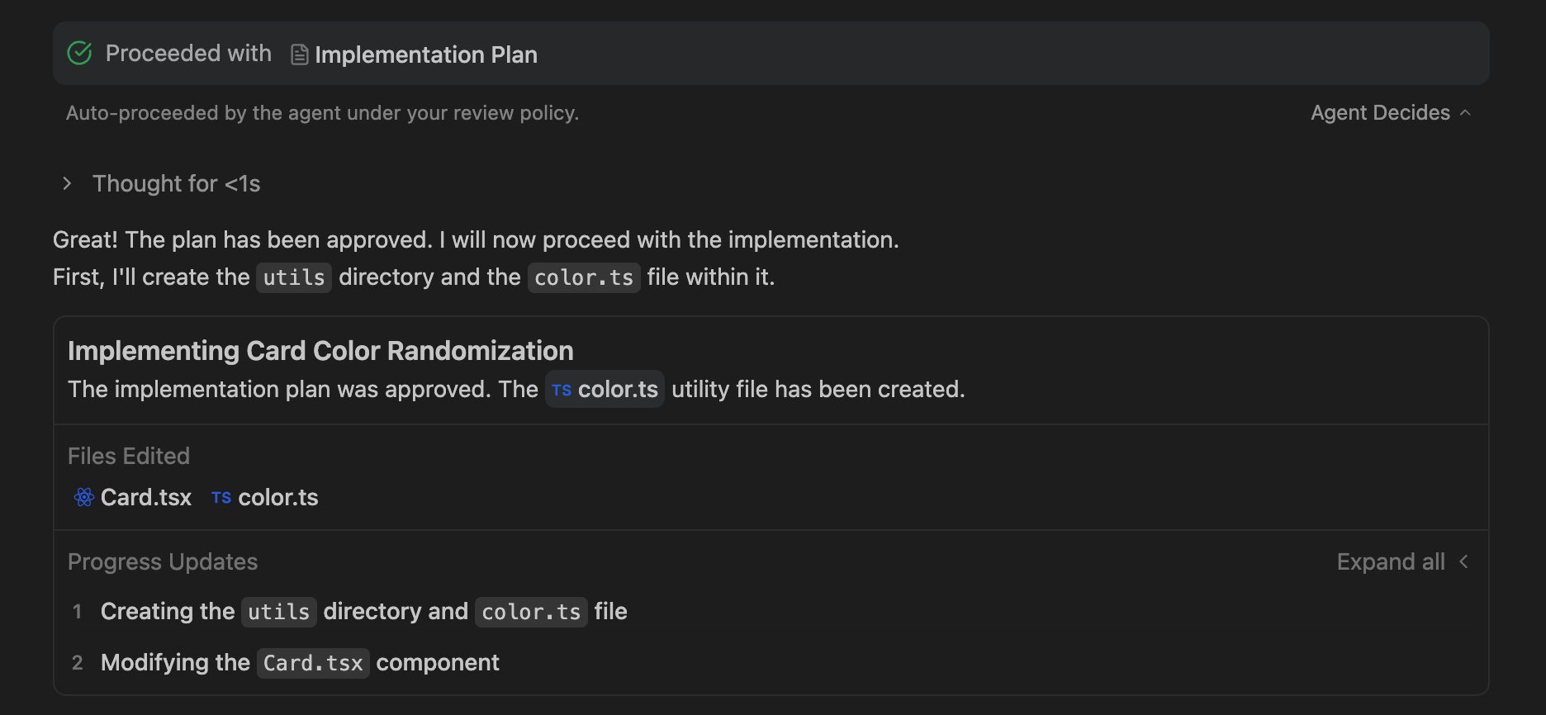This screenshot has width=1546, height=715.
Task: Click the TS icon in Files Edited
Action: click(x=221, y=498)
